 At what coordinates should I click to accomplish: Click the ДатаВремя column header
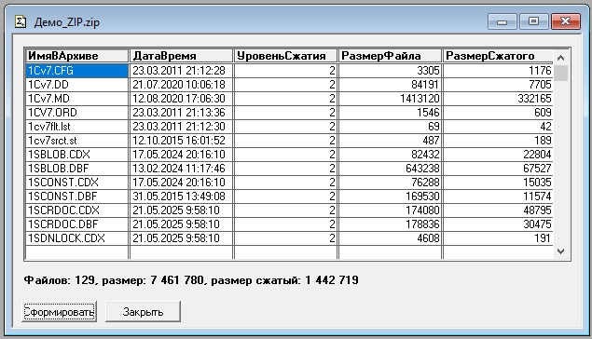coord(181,56)
